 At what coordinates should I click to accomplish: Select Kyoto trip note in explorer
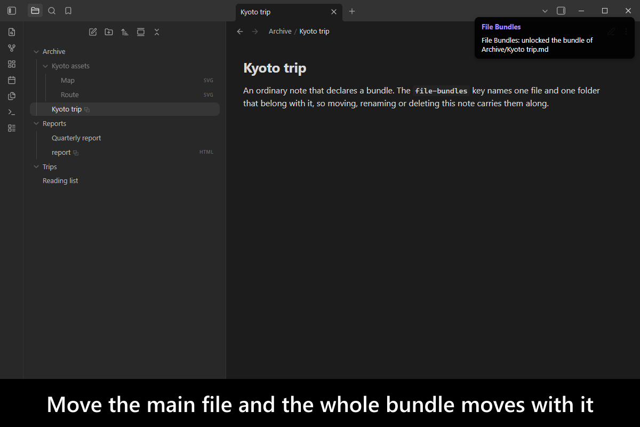pos(125,109)
